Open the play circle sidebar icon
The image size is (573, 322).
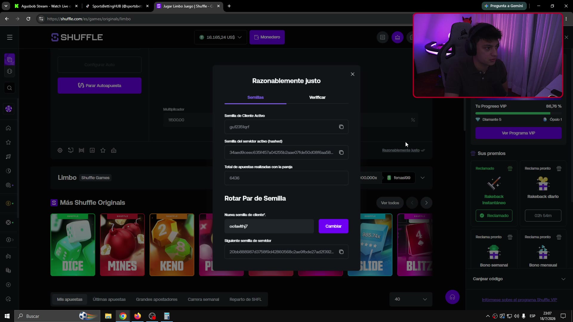(8, 285)
